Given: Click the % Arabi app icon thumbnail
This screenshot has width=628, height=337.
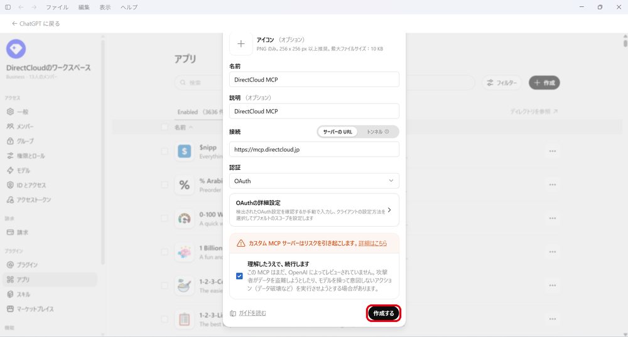Looking at the screenshot, I should [x=184, y=185].
